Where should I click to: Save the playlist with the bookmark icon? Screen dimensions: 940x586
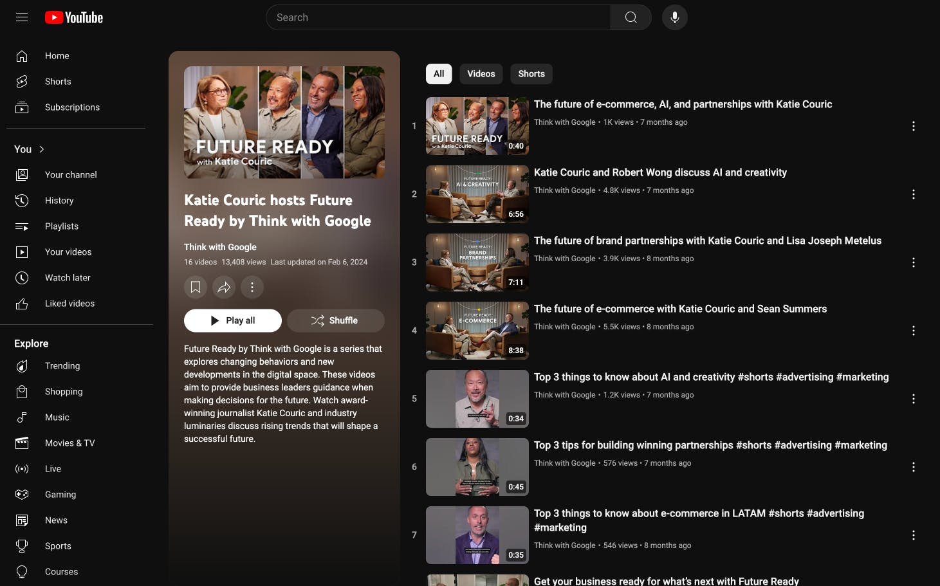(x=196, y=288)
